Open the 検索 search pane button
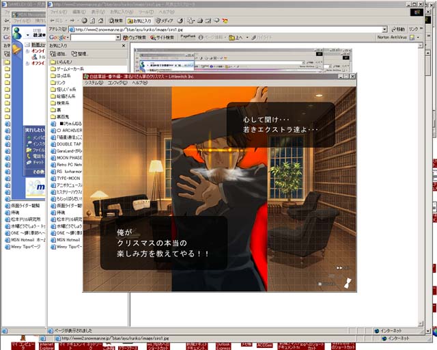This screenshot has width=437, height=350. click(115, 21)
